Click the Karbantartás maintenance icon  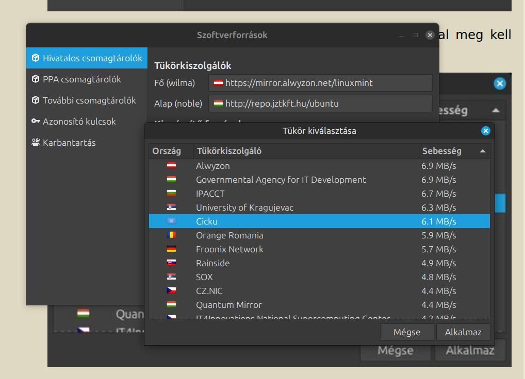(36, 142)
